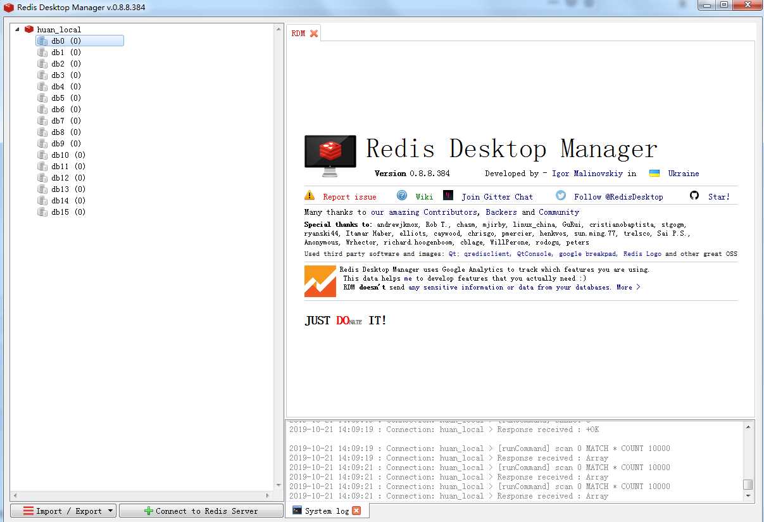Open the Contributors link
The image size is (764, 522).
click(x=450, y=212)
